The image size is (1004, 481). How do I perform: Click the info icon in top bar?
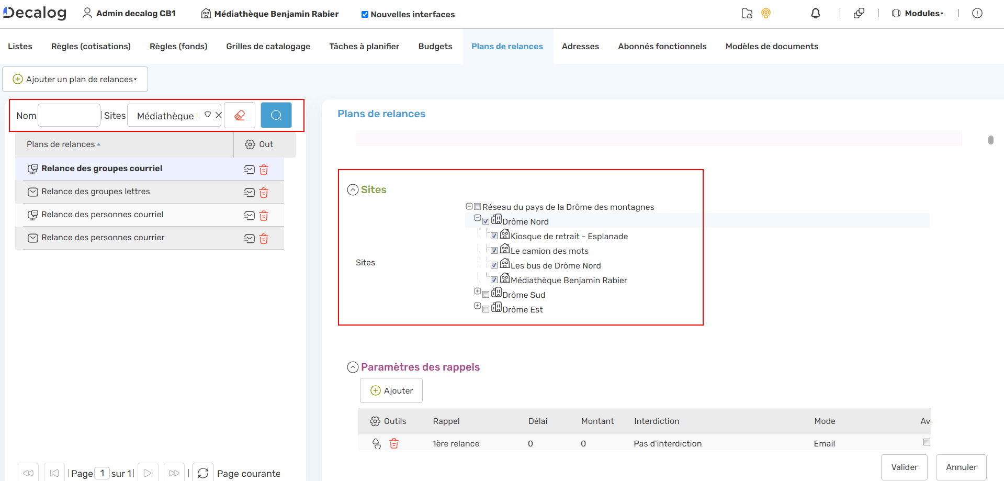977,14
